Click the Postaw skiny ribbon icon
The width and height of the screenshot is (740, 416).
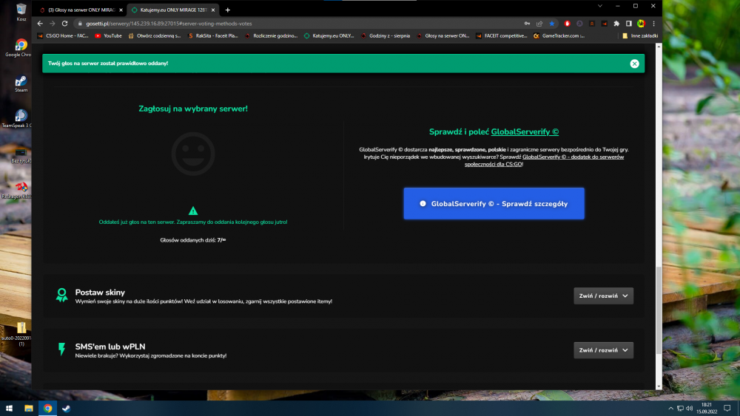point(62,296)
